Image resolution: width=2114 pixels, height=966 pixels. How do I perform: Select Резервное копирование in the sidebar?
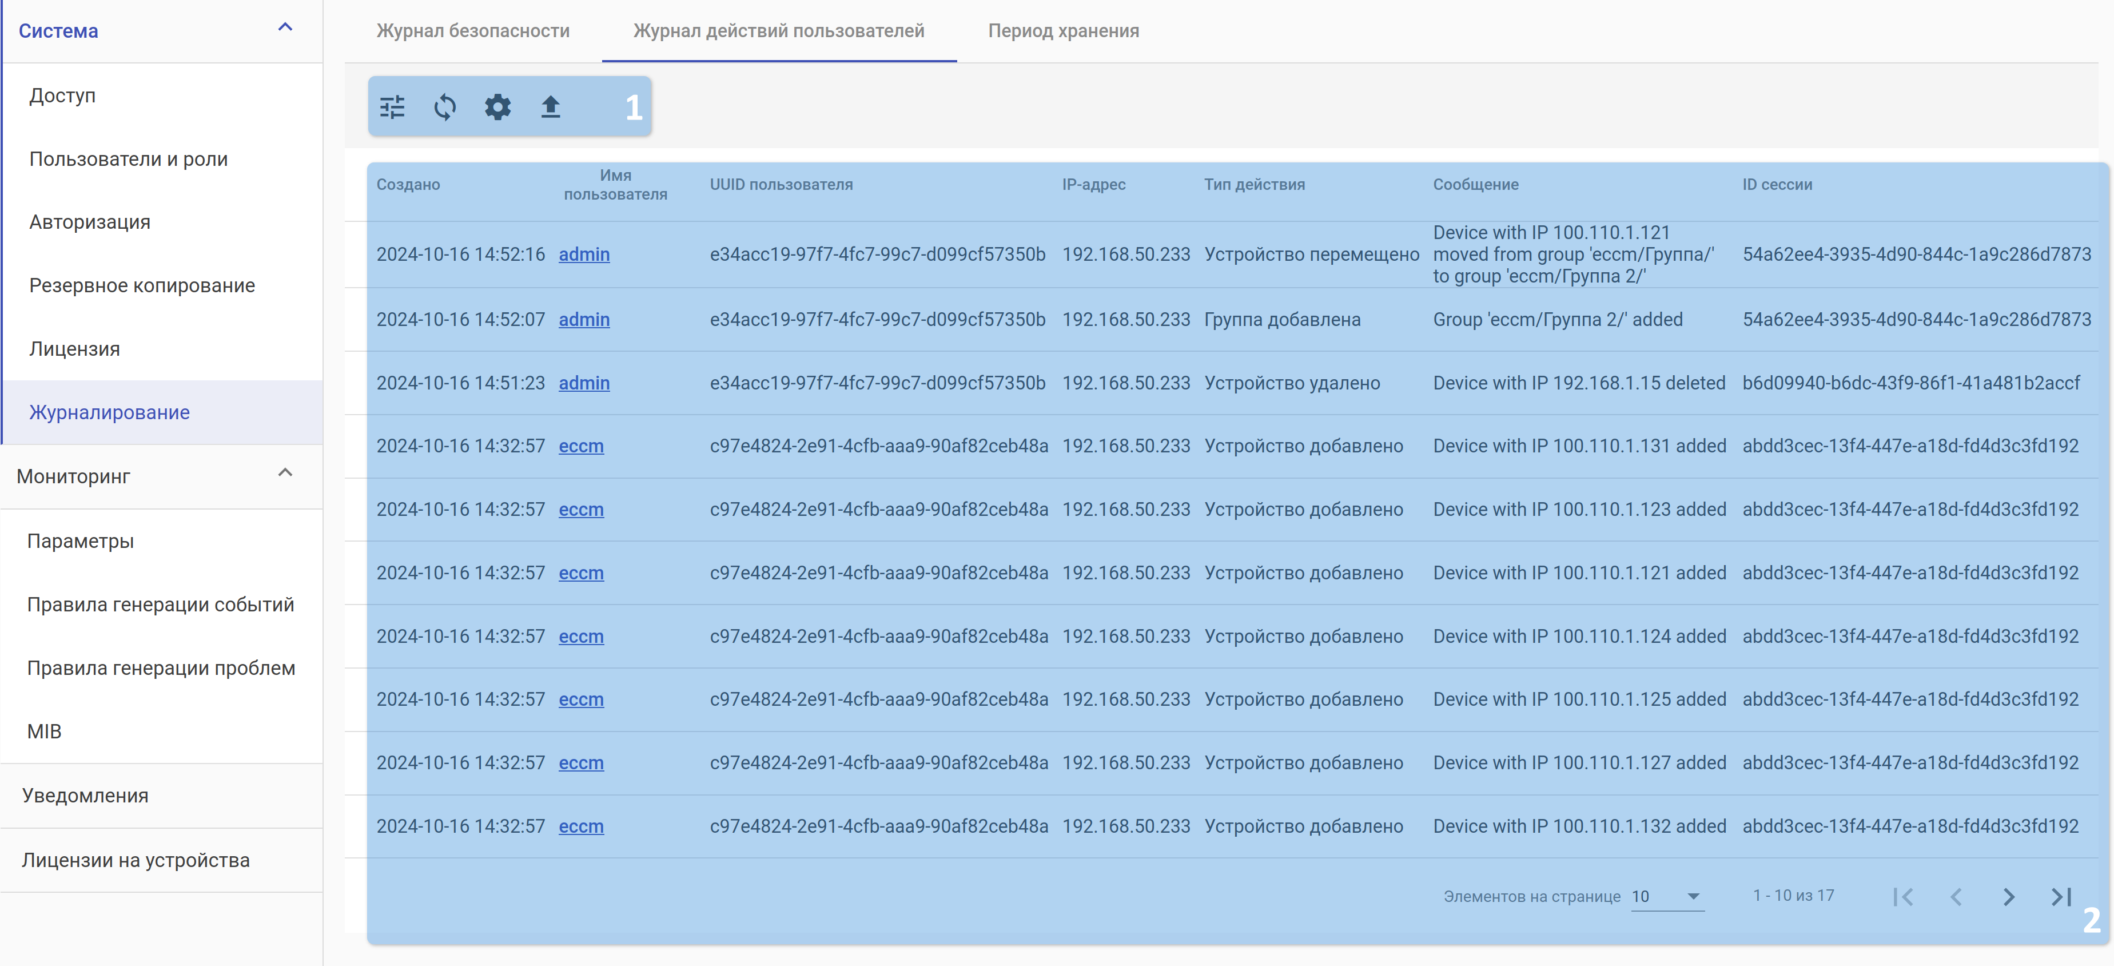click(142, 285)
